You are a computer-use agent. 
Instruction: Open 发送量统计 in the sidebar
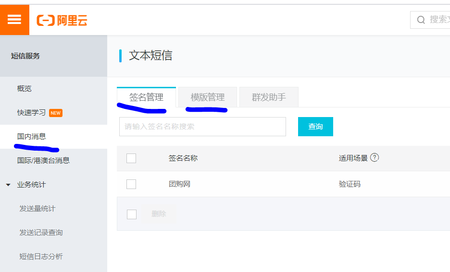coord(37,209)
